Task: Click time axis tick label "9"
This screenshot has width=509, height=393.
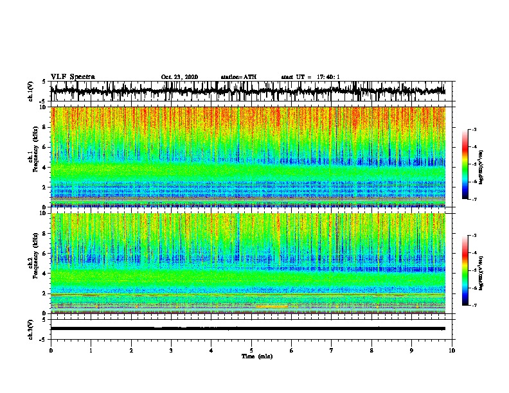Action: pos(411,351)
